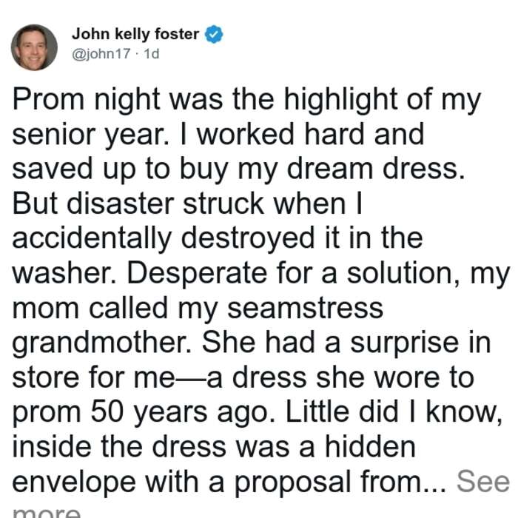Click the text 'envelope with a proposal from...'
The height and width of the screenshot is (518, 518).
pos(229,482)
